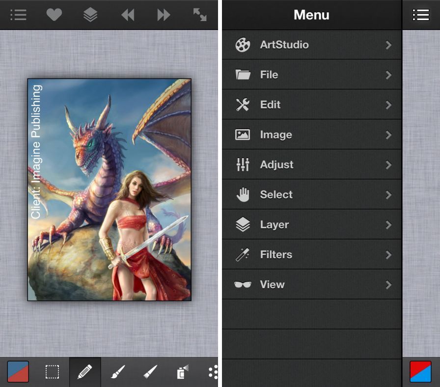Toggle fullscreen with the expand arrows icon

[x=200, y=15]
